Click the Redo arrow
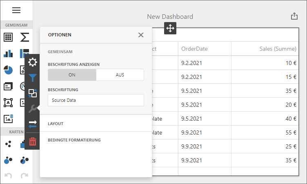Viewport: 307px width, 184px height. click(24, 175)
